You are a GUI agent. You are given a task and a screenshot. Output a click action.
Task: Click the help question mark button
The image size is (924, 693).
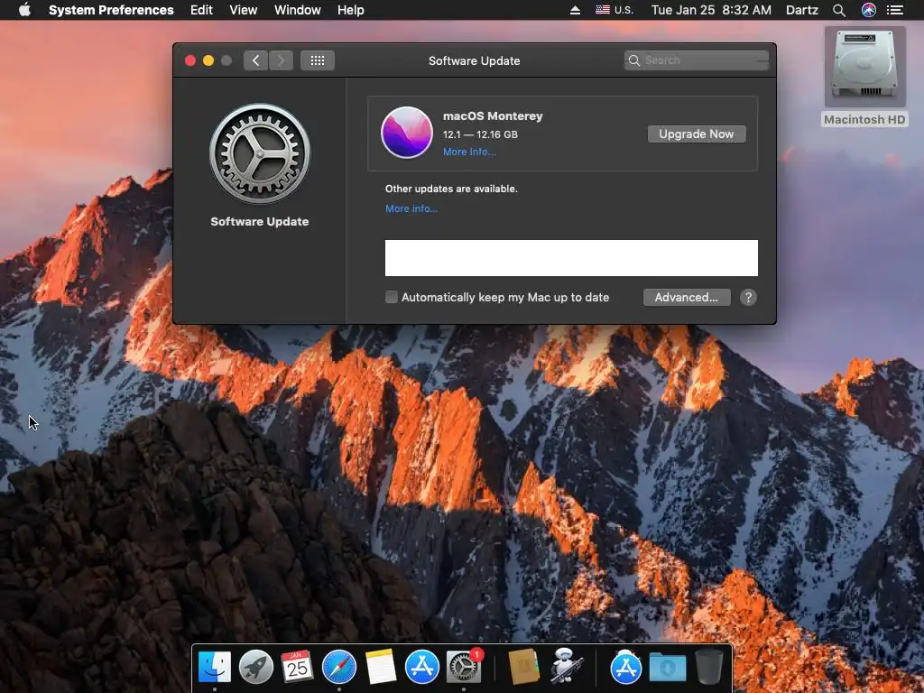748,297
